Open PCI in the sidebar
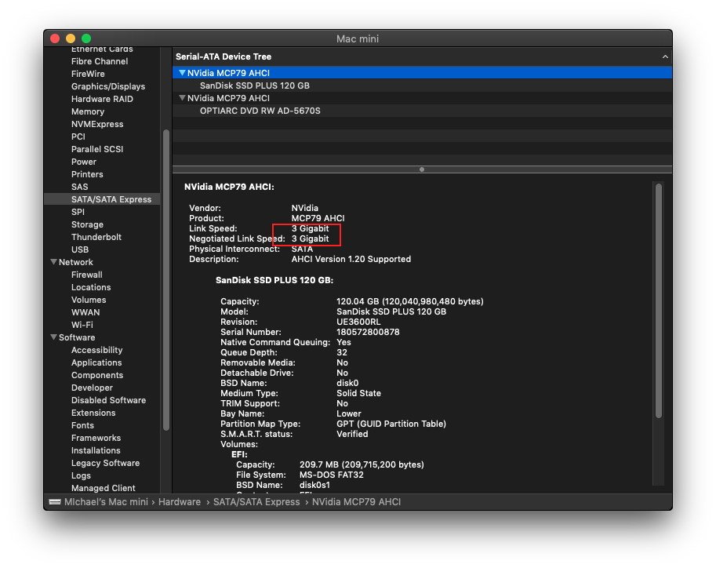Image resolution: width=716 pixels, height=568 pixels. (x=78, y=137)
